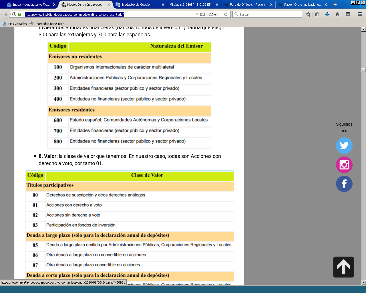The height and width of the screenshot is (293, 366).
Task: Click 'Organismos Internacionales de carácter multilateral' row
Action: [130, 67]
